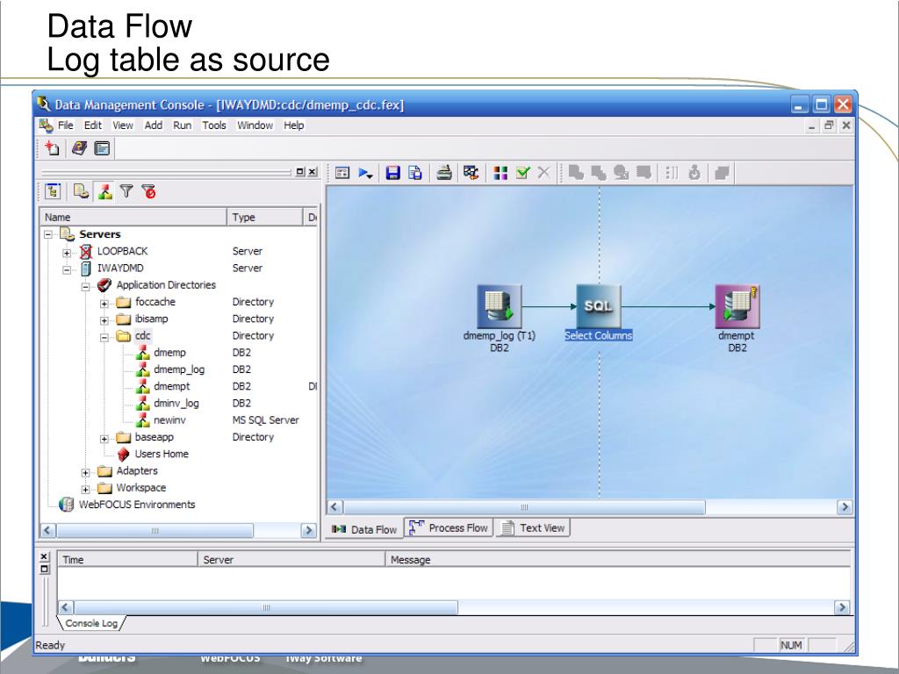
Task: Click the console log scrollbar right arrow
Action: click(842, 607)
